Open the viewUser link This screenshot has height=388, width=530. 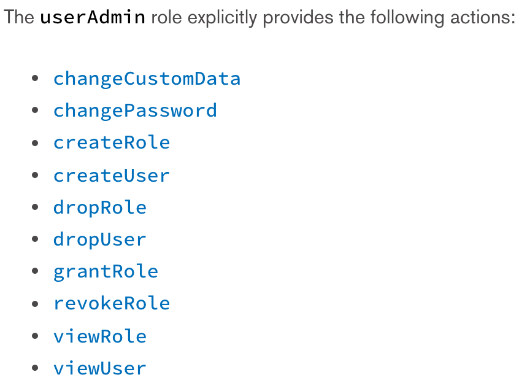100,368
